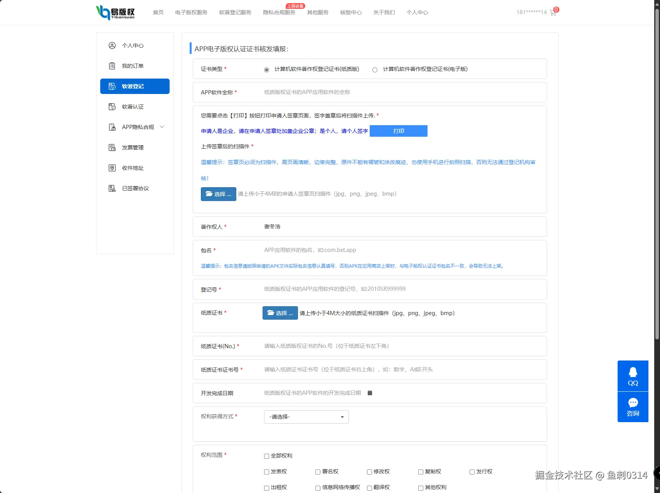Click the 个人中心 sidebar user icon
Viewport: 660px width, 493px height.
[112, 45]
